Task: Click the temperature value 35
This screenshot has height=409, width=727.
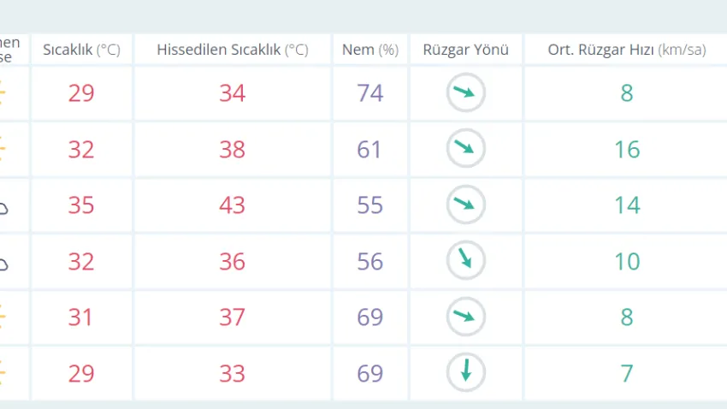Action: tap(81, 205)
